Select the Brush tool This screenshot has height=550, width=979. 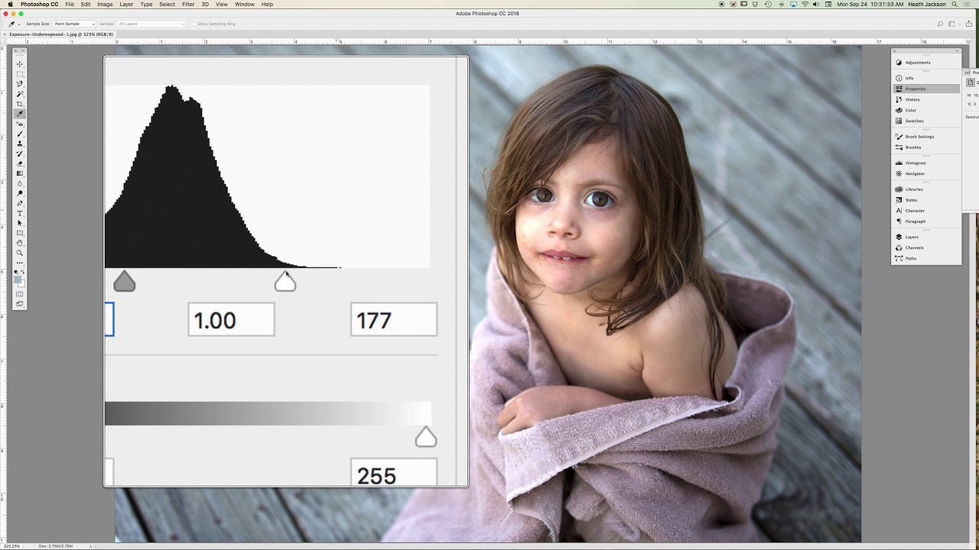tap(20, 134)
